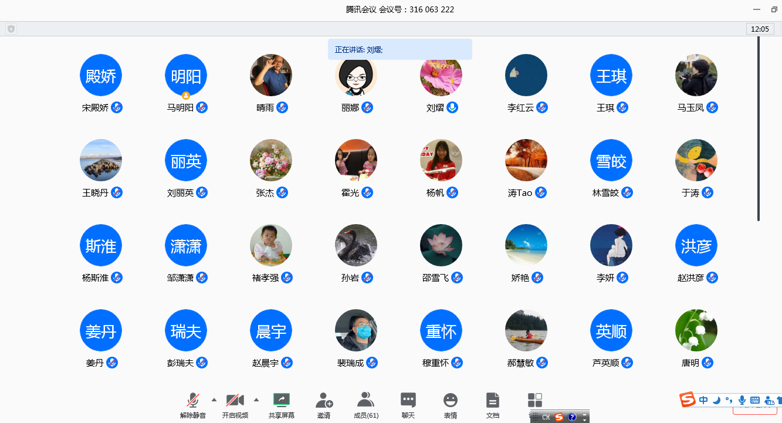Click the 共享屏幕 share screen icon
The height and width of the screenshot is (423, 782).
[282, 401]
